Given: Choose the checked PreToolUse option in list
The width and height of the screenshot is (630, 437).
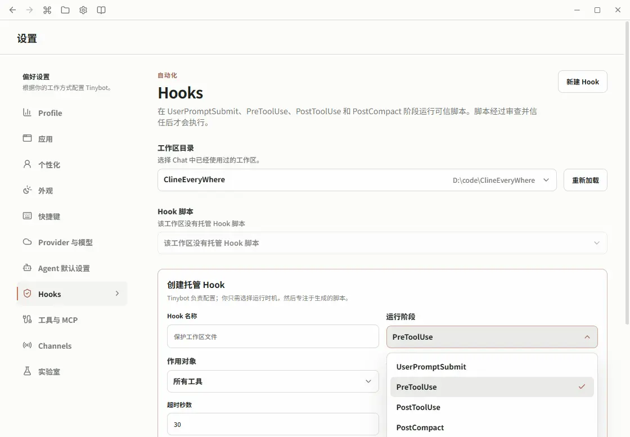Looking at the screenshot, I should (x=492, y=387).
